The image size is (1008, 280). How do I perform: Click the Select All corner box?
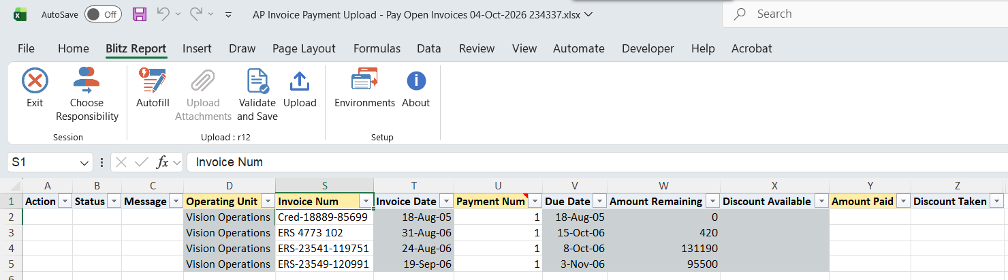[11, 185]
